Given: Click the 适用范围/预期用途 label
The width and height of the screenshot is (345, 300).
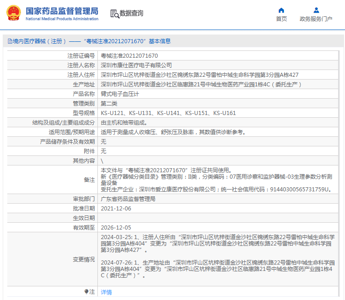Looking at the screenshot, I should tap(72, 132).
